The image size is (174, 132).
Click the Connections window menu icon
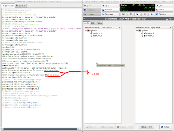coord(84,19)
